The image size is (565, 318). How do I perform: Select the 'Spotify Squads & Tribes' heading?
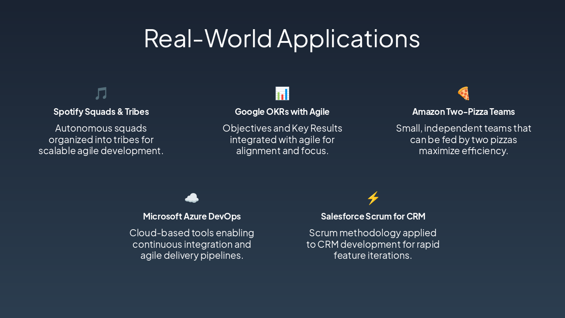pos(101,112)
